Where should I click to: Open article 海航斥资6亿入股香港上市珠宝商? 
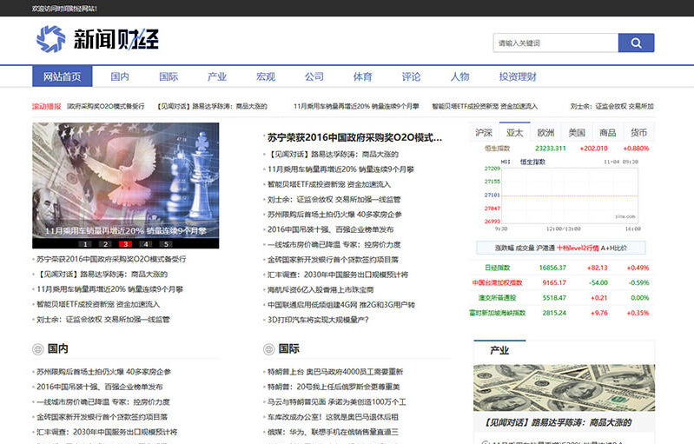click(x=321, y=289)
